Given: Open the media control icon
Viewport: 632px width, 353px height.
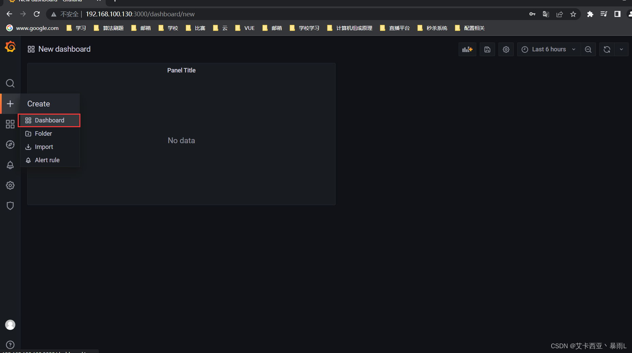Looking at the screenshot, I should [x=604, y=14].
